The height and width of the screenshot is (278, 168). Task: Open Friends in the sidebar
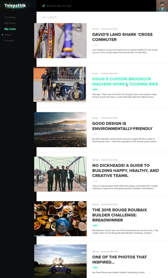coord(9,41)
